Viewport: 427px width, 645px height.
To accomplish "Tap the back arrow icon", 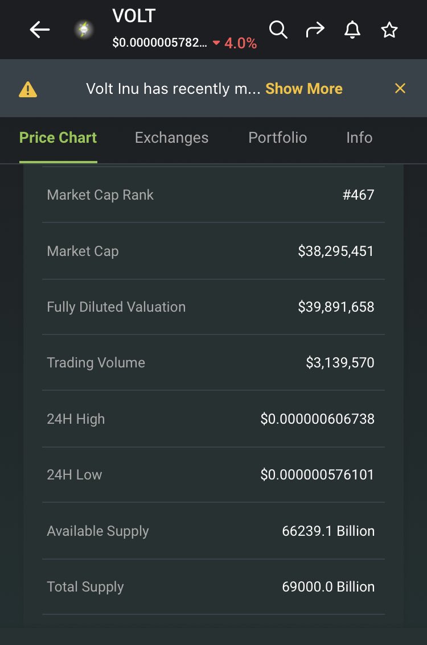I will point(39,30).
